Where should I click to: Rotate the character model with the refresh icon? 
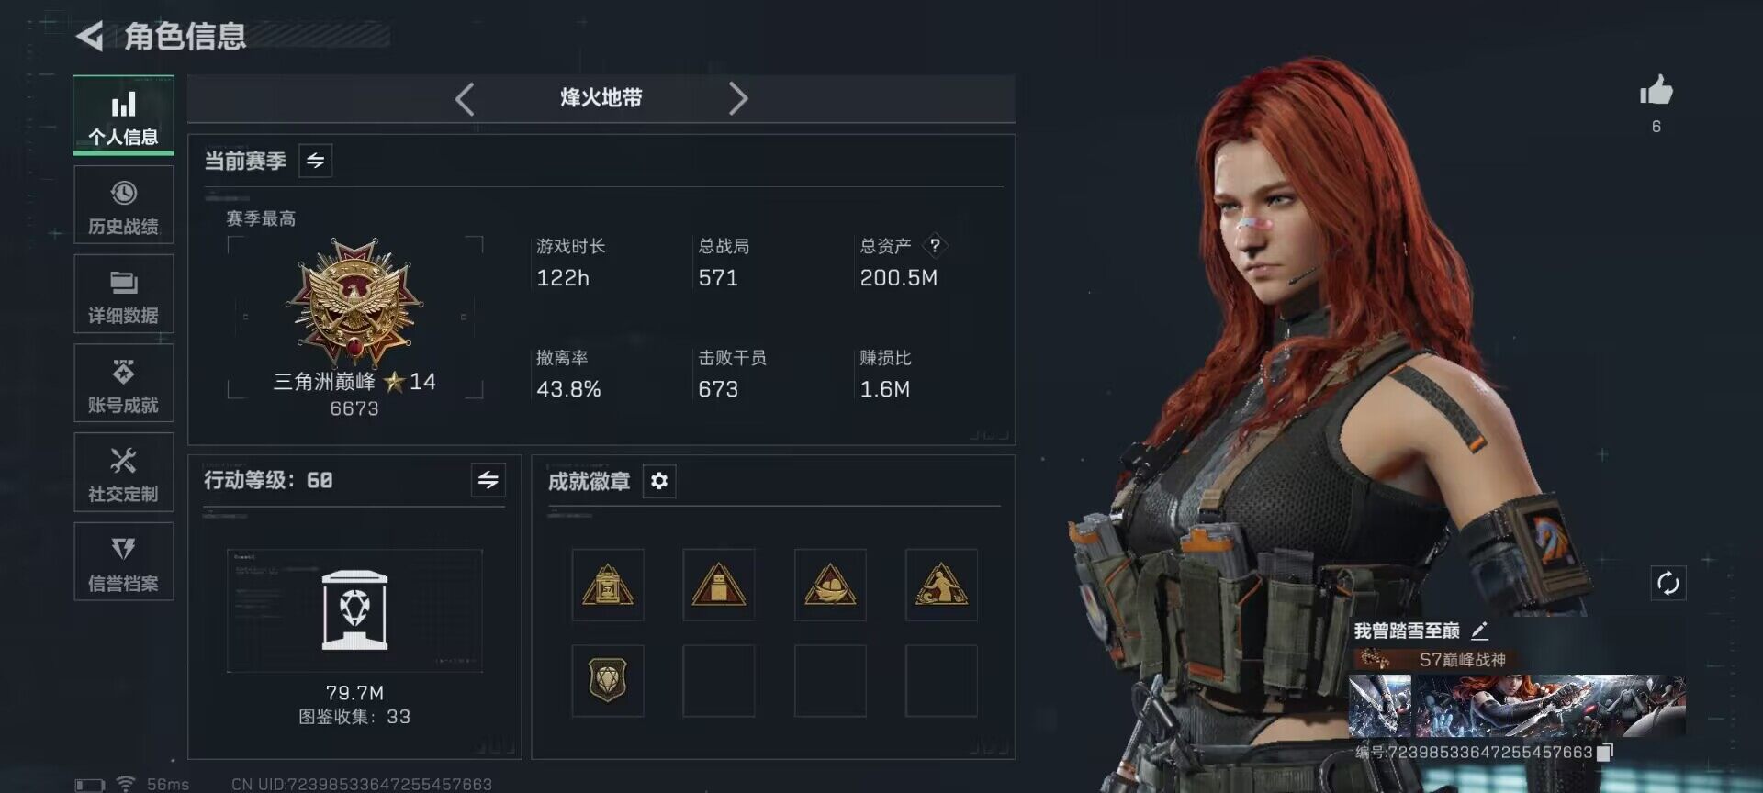(1668, 583)
